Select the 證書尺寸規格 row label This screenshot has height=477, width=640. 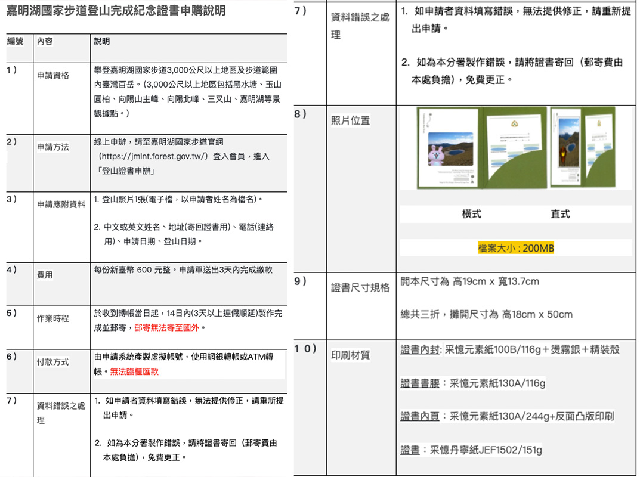[x=360, y=287]
